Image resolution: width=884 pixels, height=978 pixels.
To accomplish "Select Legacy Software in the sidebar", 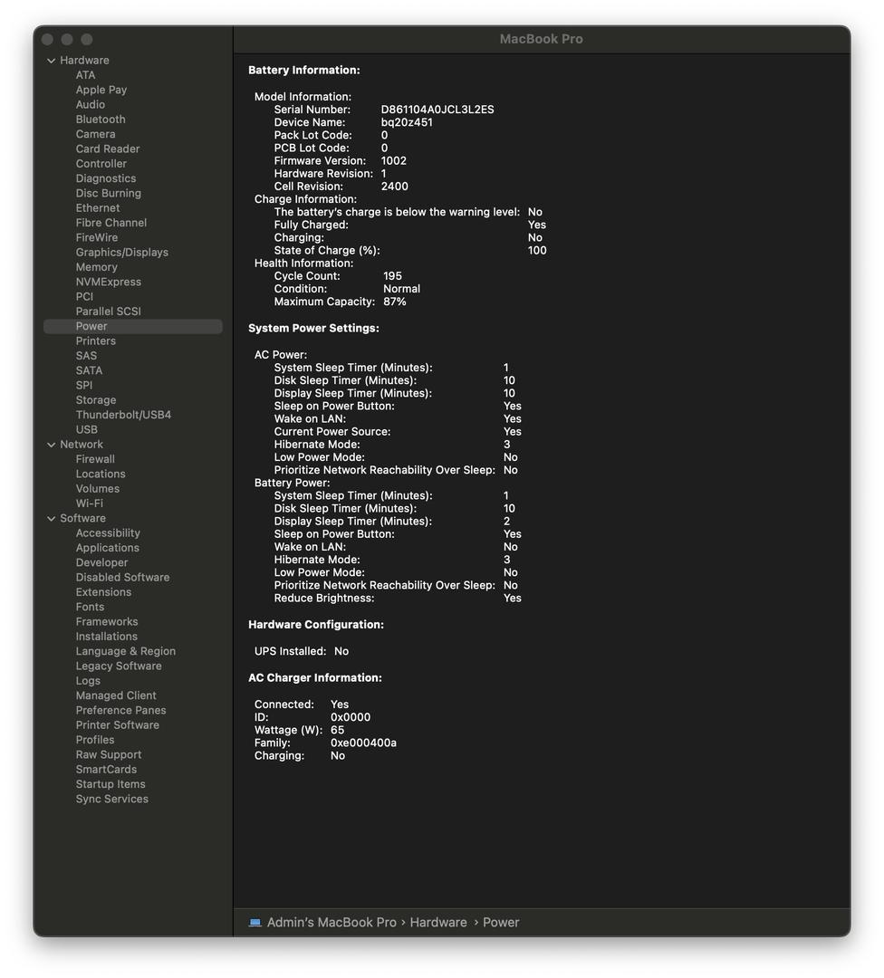I will (119, 666).
